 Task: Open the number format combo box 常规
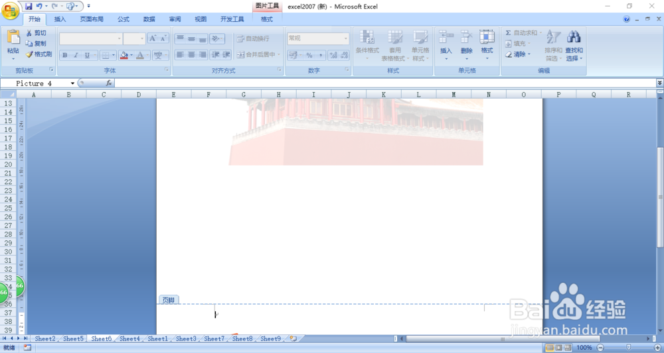[318, 38]
